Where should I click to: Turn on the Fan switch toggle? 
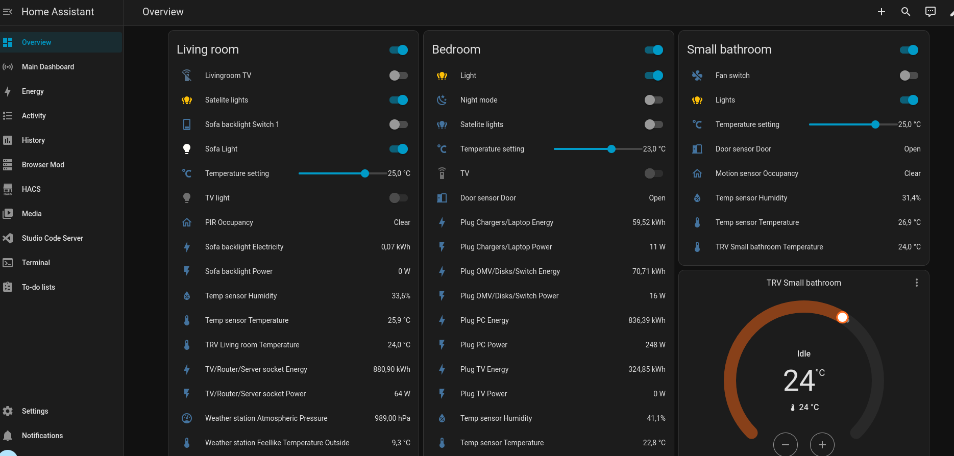coord(909,75)
